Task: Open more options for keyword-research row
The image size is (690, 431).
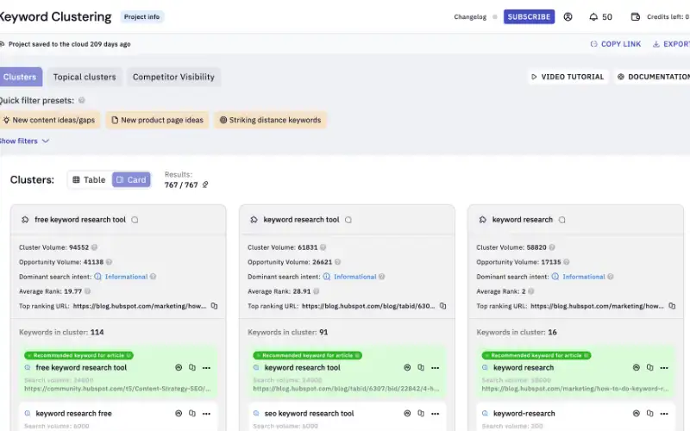Action: (664, 414)
